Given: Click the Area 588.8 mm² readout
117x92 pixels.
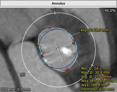Looking at the screenshot, I should (x=95, y=85).
